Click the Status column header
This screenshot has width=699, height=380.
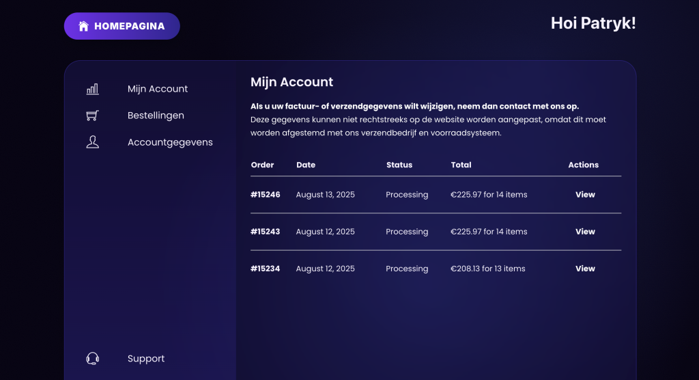tap(399, 165)
